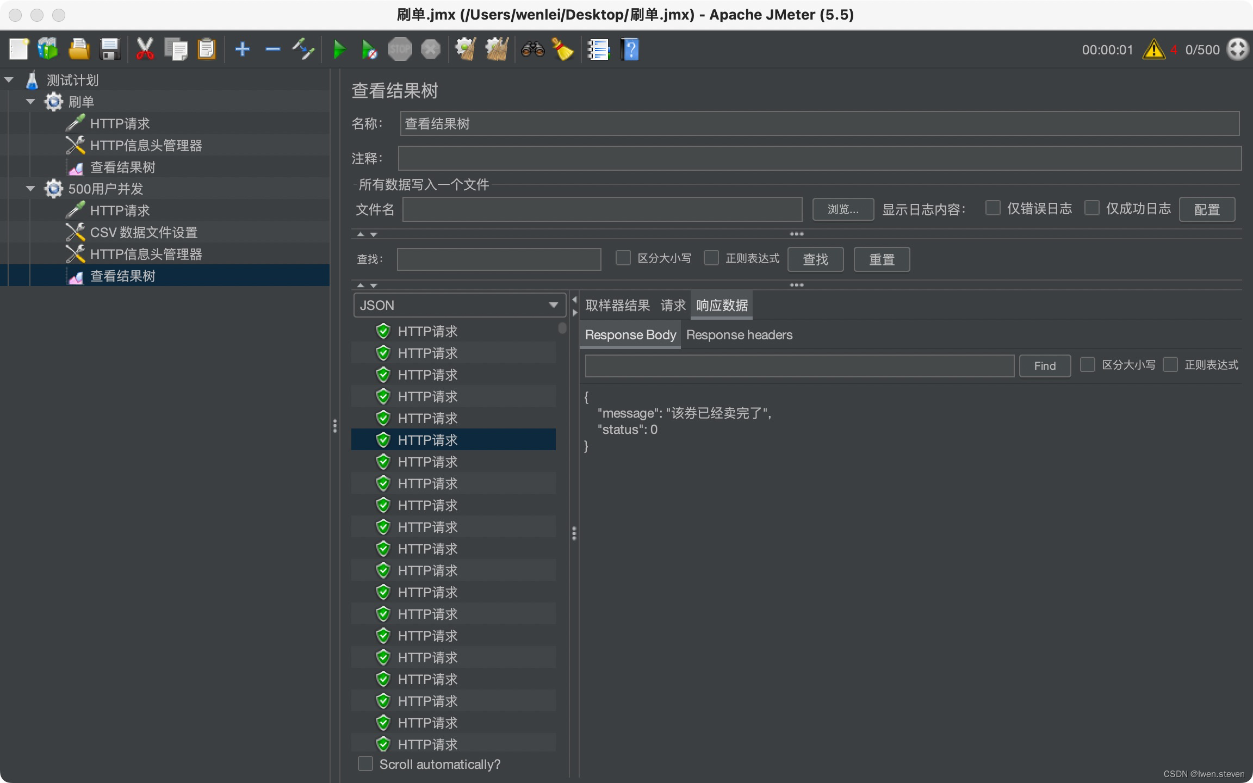
Task: Click the Clear All brooms icon
Action: click(x=497, y=49)
